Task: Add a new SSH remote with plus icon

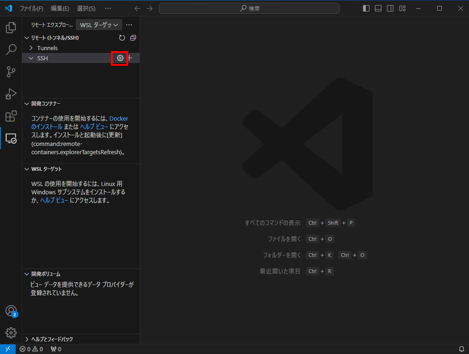Action: (130, 58)
